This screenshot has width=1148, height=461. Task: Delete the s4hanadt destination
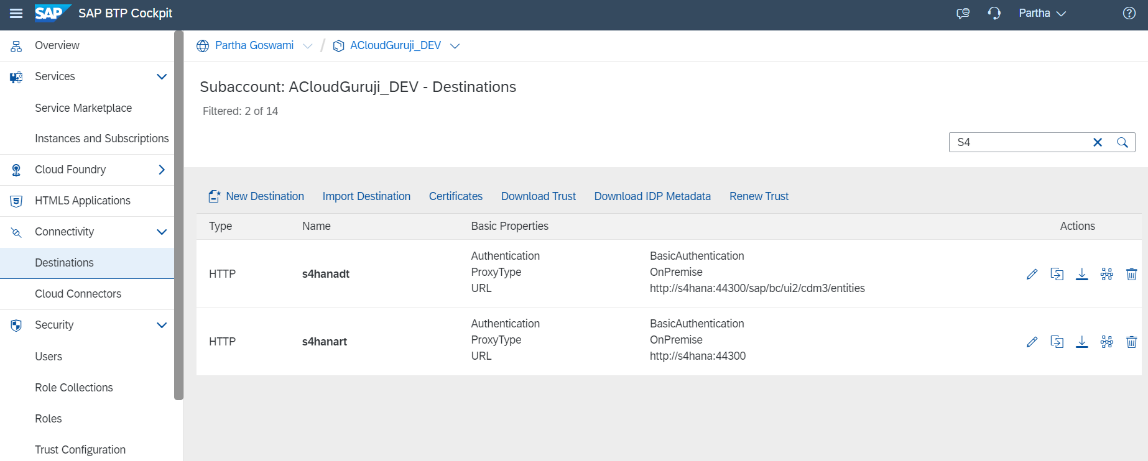(1131, 274)
